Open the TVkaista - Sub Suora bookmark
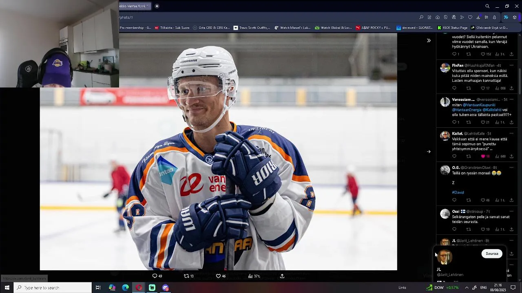This screenshot has height=293, width=522. click(172, 28)
